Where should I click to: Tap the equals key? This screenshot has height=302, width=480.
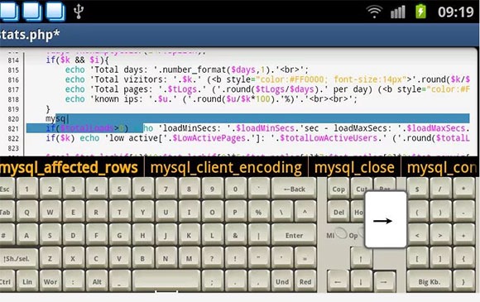click(305, 258)
